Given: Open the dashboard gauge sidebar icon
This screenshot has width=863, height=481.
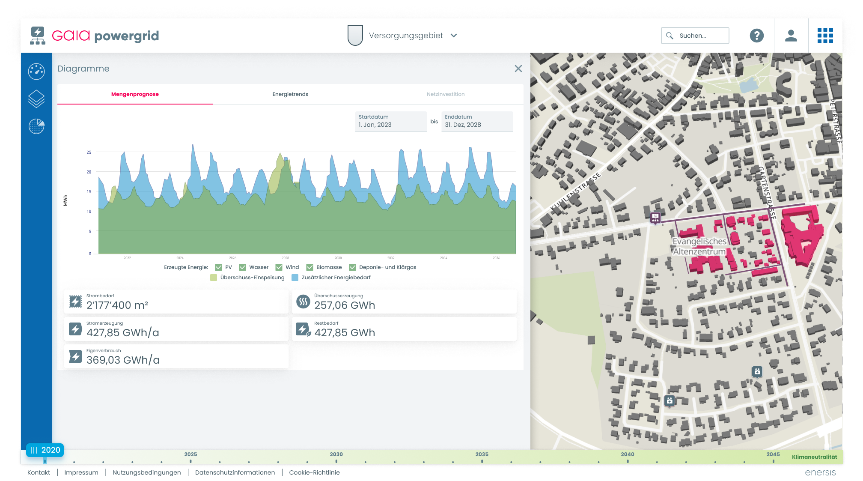Looking at the screenshot, I should tap(36, 71).
